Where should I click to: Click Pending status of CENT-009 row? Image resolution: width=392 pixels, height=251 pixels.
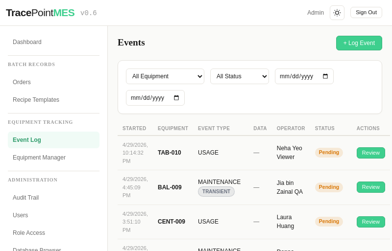(x=329, y=221)
